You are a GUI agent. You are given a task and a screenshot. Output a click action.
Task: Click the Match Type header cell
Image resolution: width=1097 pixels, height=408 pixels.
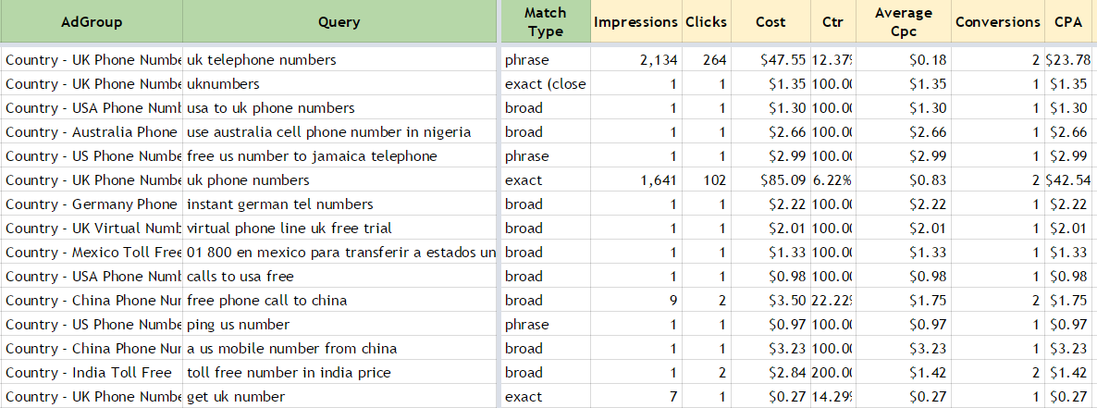point(545,22)
